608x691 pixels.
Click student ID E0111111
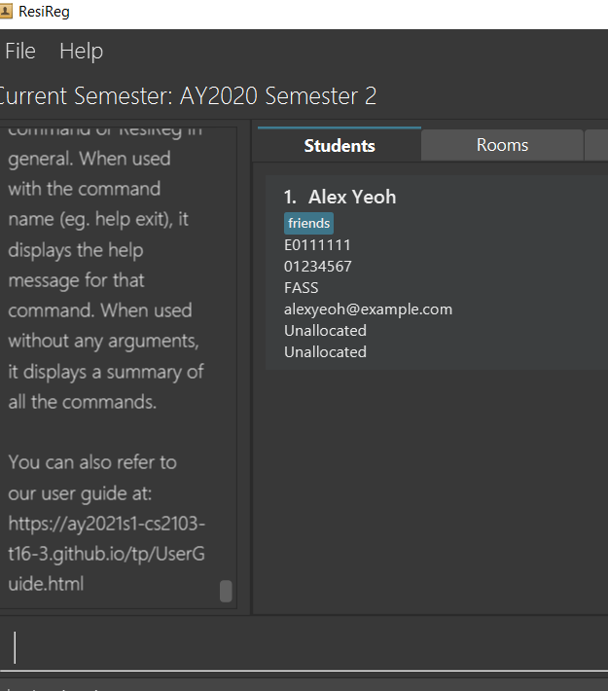click(x=317, y=245)
